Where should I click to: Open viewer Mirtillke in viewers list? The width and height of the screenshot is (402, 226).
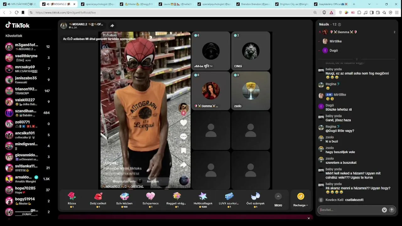pyautogui.click(x=357, y=41)
